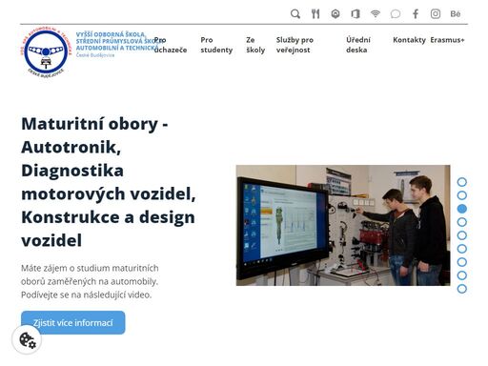Select fifth slider dot

pyautogui.click(x=462, y=235)
